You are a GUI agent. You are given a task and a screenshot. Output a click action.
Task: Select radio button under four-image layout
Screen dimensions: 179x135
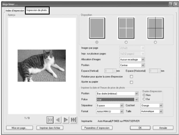click(126, 42)
